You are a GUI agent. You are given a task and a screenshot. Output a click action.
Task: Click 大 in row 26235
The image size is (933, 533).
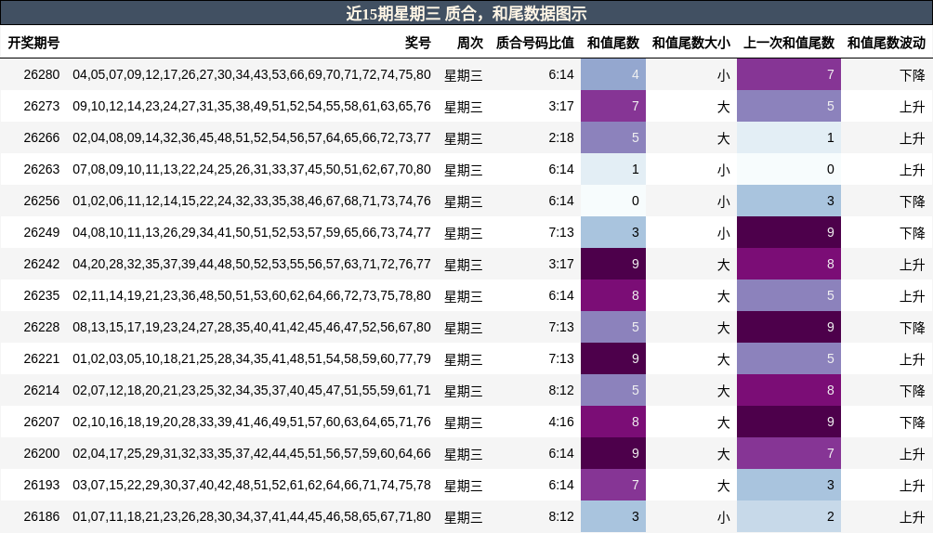pos(724,295)
